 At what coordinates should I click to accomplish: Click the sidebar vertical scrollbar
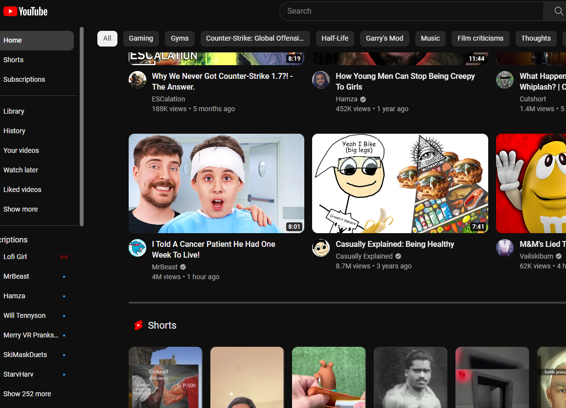coord(82,126)
